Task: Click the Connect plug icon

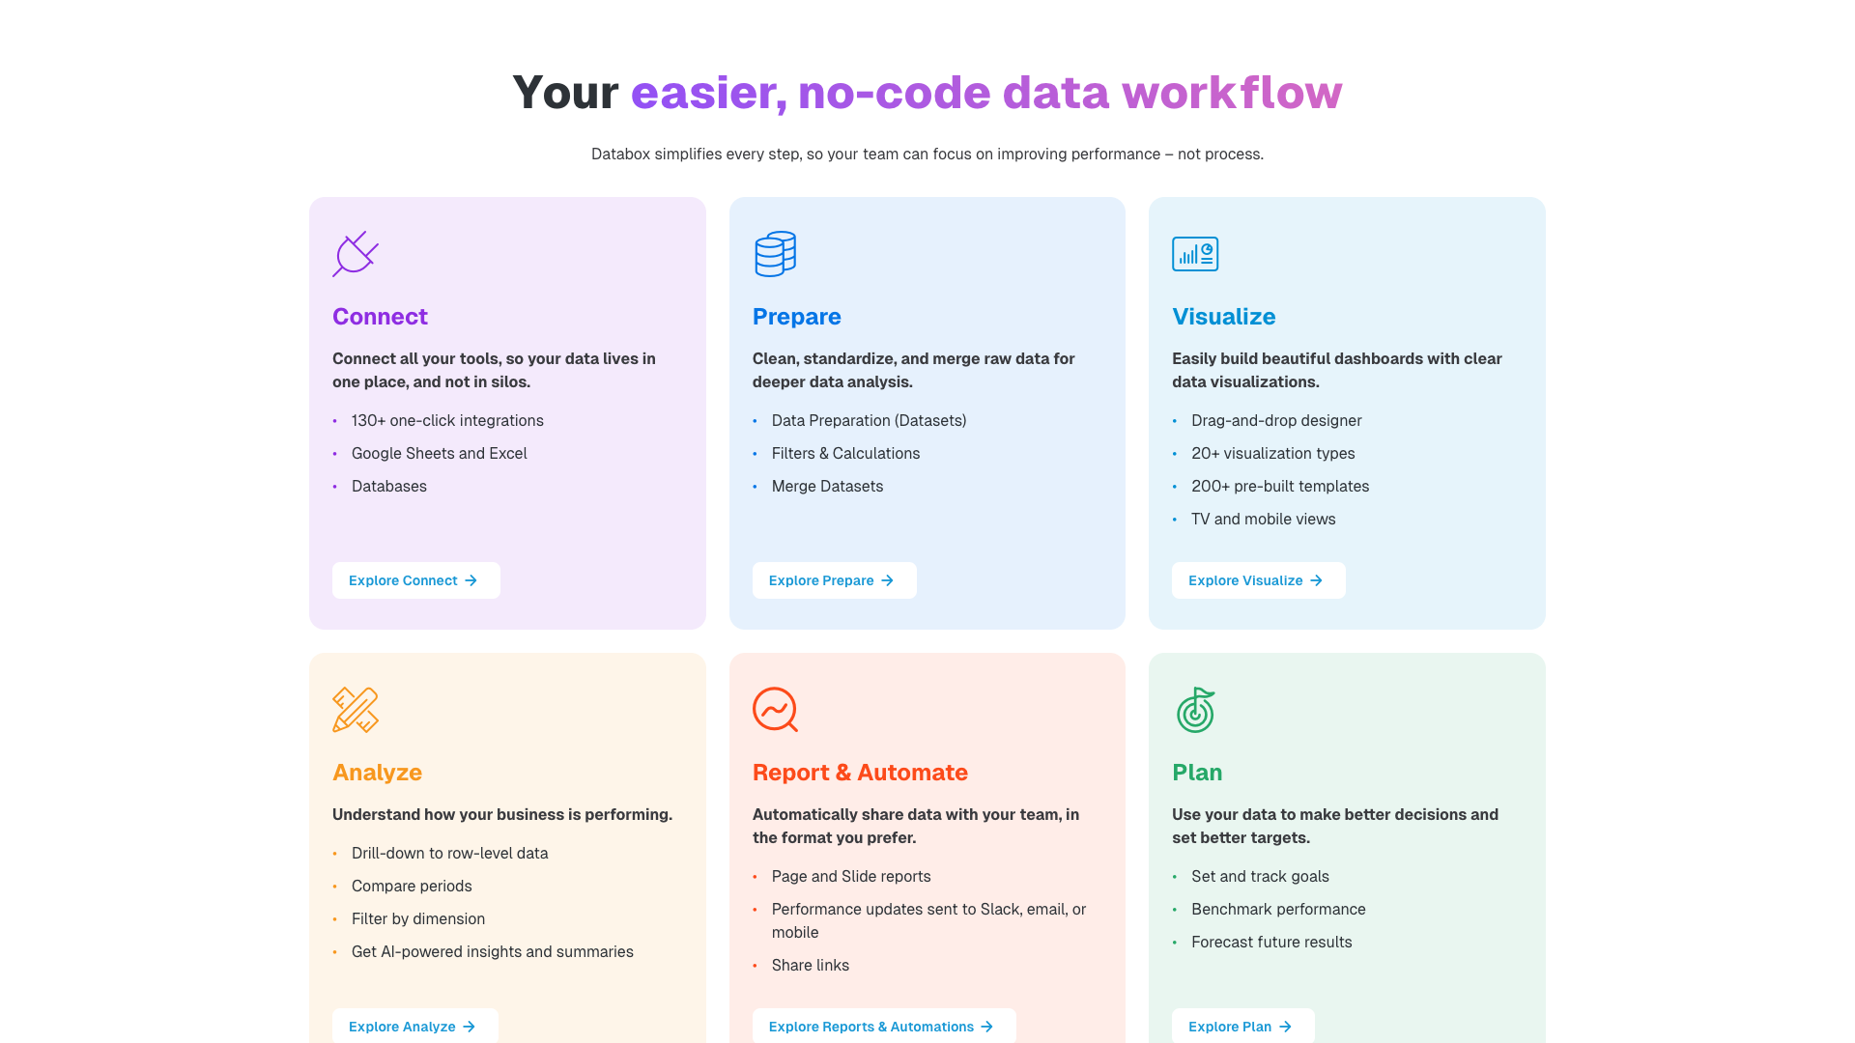Action: (x=355, y=254)
